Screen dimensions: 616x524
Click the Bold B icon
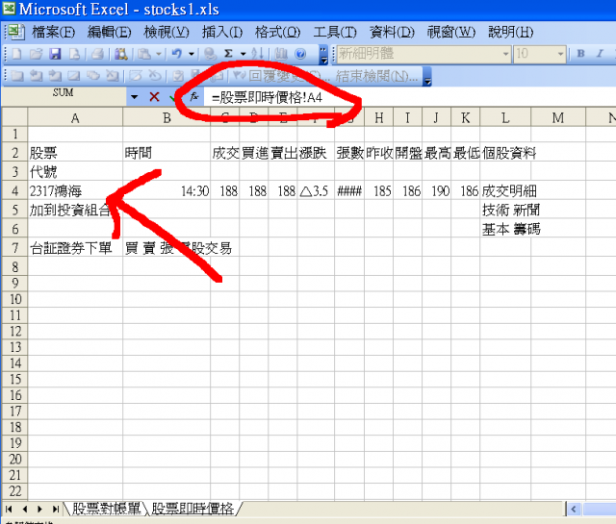click(x=580, y=54)
